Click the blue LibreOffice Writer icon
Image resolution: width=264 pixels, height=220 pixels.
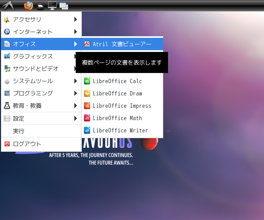[87, 130]
